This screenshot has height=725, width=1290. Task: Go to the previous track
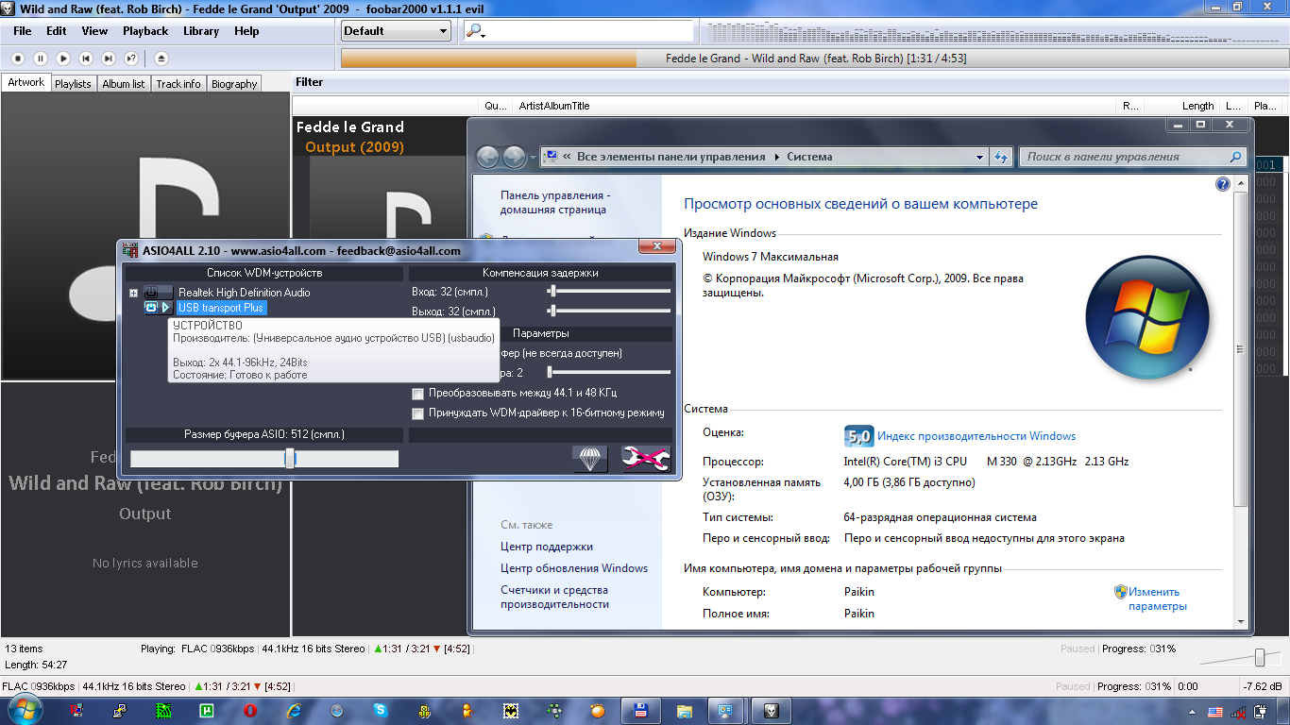[x=86, y=59]
